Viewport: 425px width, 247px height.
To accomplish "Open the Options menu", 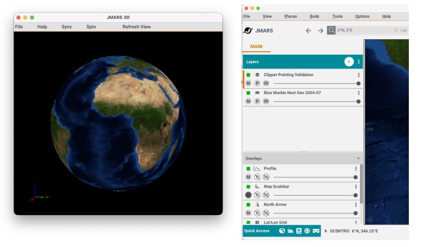I will pos(362,16).
